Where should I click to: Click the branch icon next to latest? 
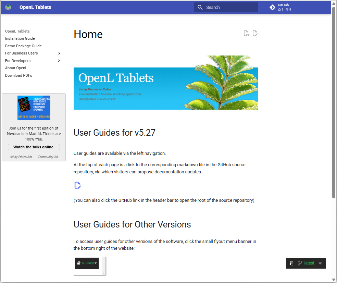pyautogui.click(x=300, y=263)
